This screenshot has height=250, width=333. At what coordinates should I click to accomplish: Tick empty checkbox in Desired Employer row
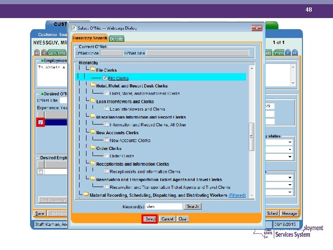click(x=41, y=171)
